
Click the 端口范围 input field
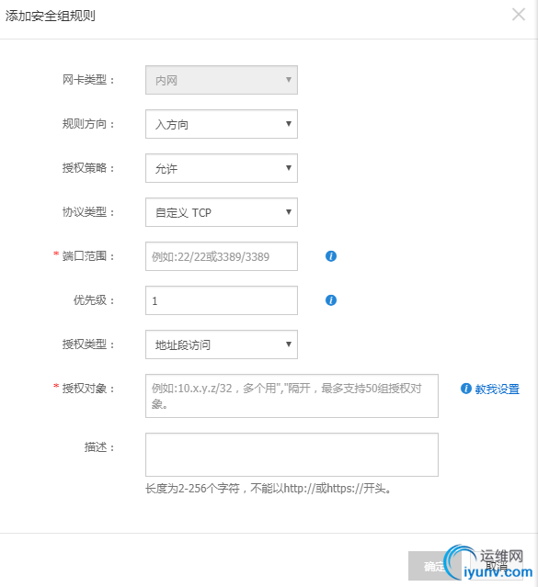point(222,256)
